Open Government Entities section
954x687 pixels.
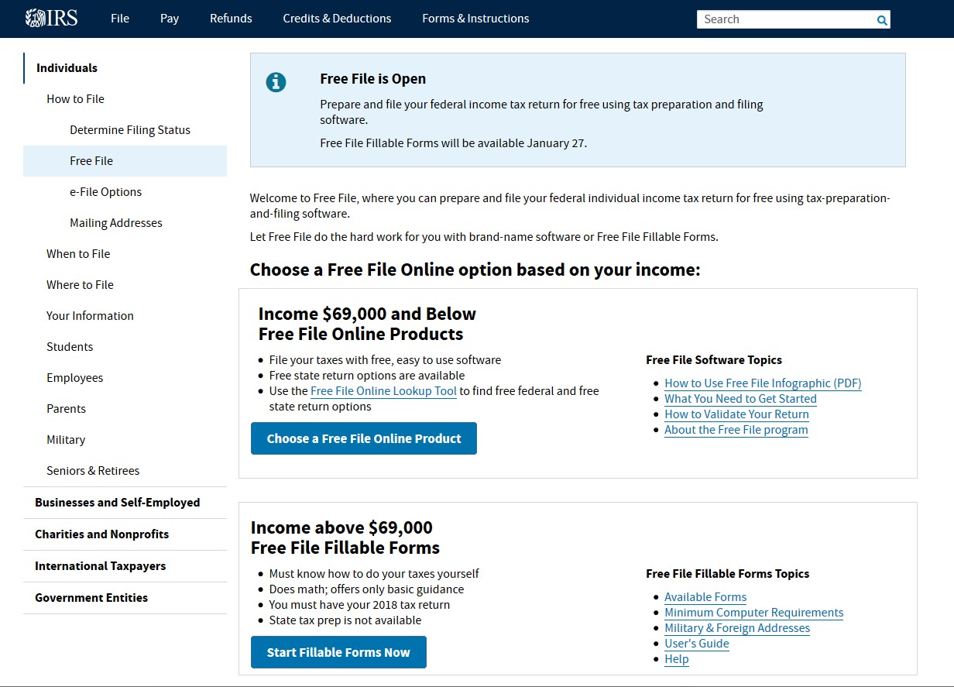[x=91, y=598]
